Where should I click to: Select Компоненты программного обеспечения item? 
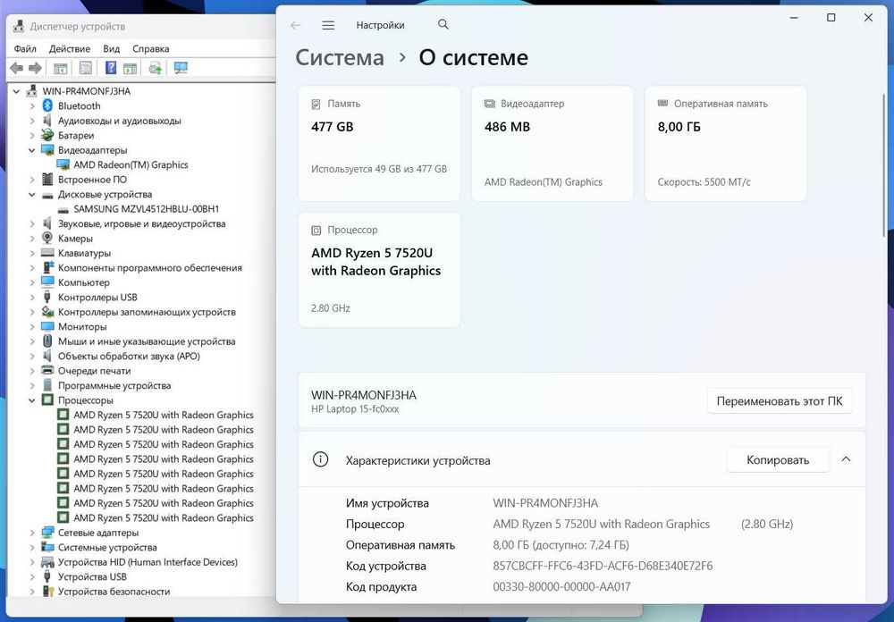pyautogui.click(x=150, y=267)
